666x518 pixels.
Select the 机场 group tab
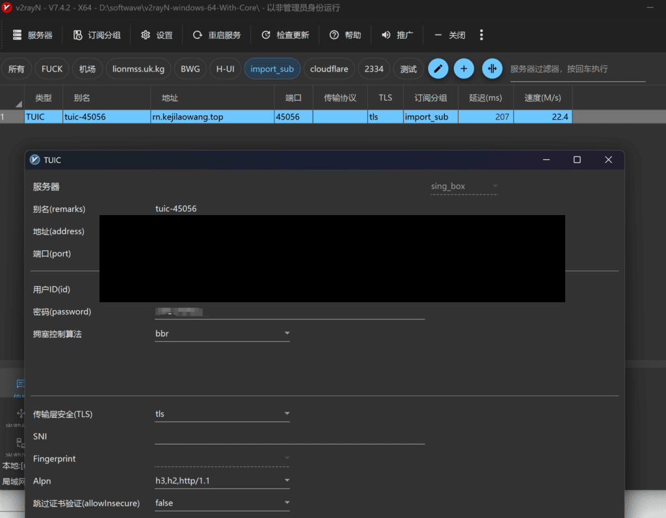click(x=87, y=69)
